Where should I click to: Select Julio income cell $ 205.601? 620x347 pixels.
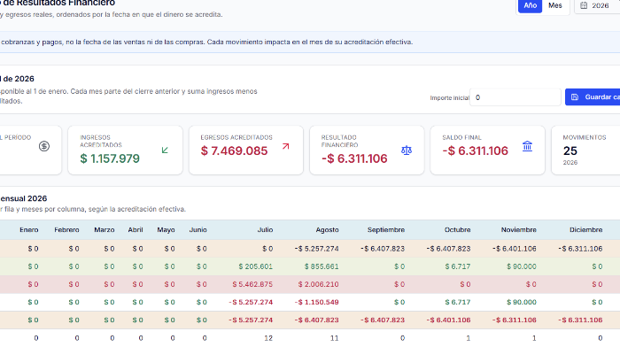255,266
